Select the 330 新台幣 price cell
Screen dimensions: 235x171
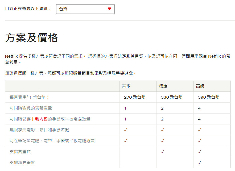pyautogui.click(x=172, y=97)
